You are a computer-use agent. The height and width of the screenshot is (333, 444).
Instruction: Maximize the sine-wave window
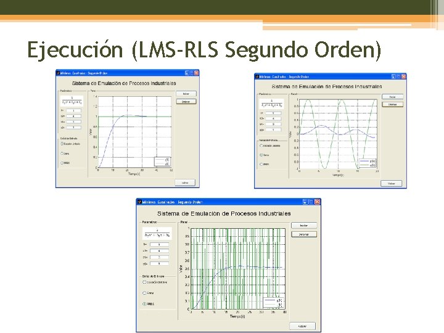399,76
